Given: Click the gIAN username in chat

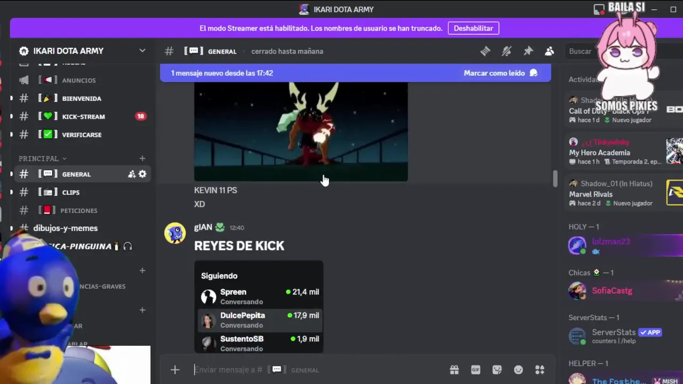Looking at the screenshot, I should 203,227.
